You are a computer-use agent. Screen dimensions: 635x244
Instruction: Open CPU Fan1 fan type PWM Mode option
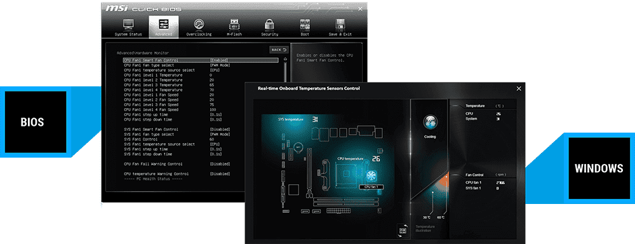220,65
